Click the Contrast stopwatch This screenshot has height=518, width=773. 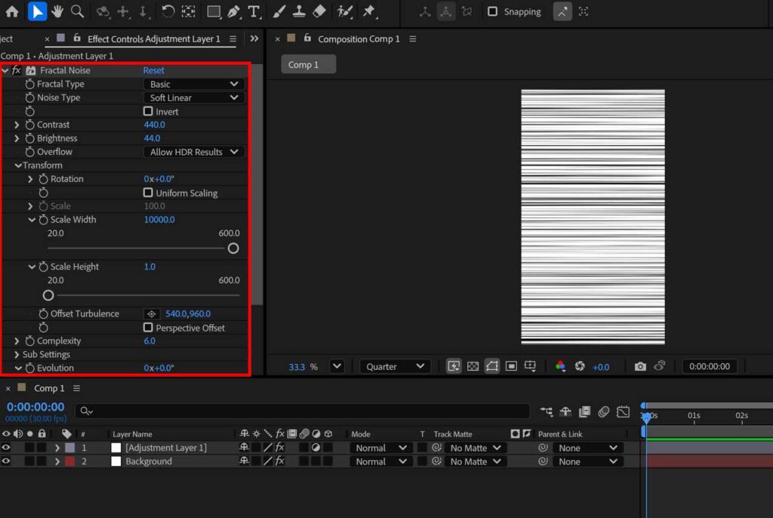click(29, 125)
